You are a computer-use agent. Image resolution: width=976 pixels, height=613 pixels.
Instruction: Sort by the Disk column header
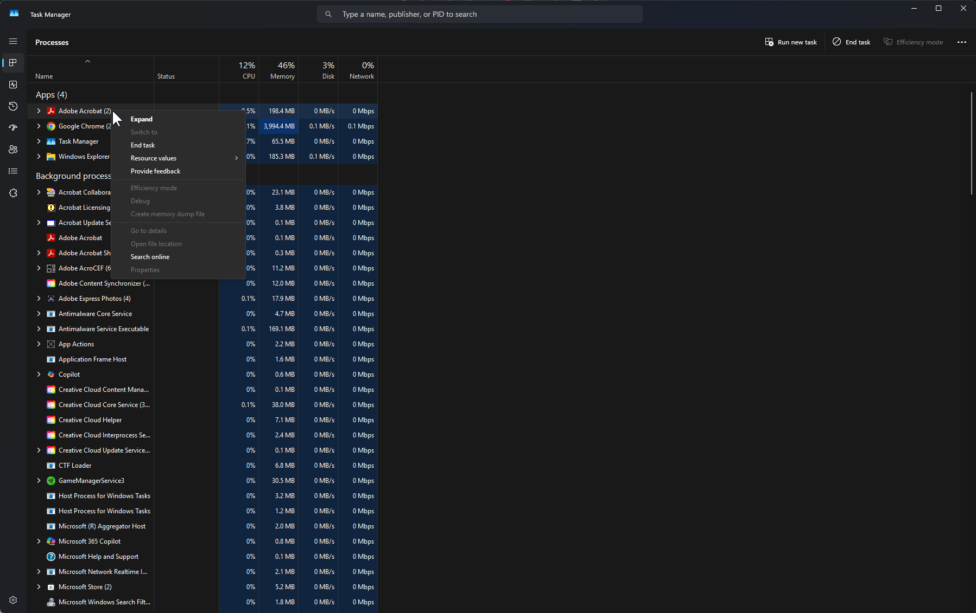318,70
